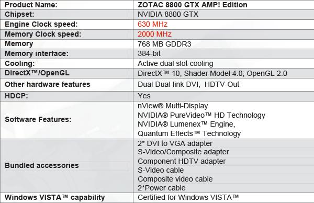Image resolution: width=314 pixels, height=203 pixels.
Task: Click the Bundled accessories label
Action: (42, 165)
